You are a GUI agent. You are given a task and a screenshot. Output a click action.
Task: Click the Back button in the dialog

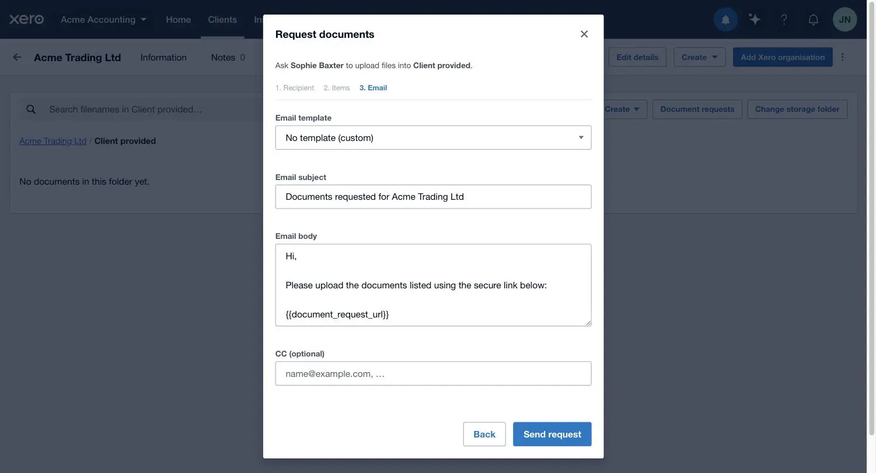(484, 435)
